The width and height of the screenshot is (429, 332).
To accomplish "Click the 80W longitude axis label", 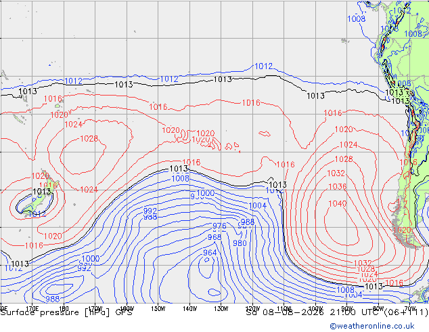I will point(378,308).
